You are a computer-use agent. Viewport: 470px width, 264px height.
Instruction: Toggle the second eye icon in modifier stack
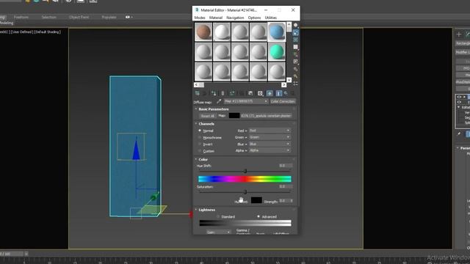pos(459,102)
